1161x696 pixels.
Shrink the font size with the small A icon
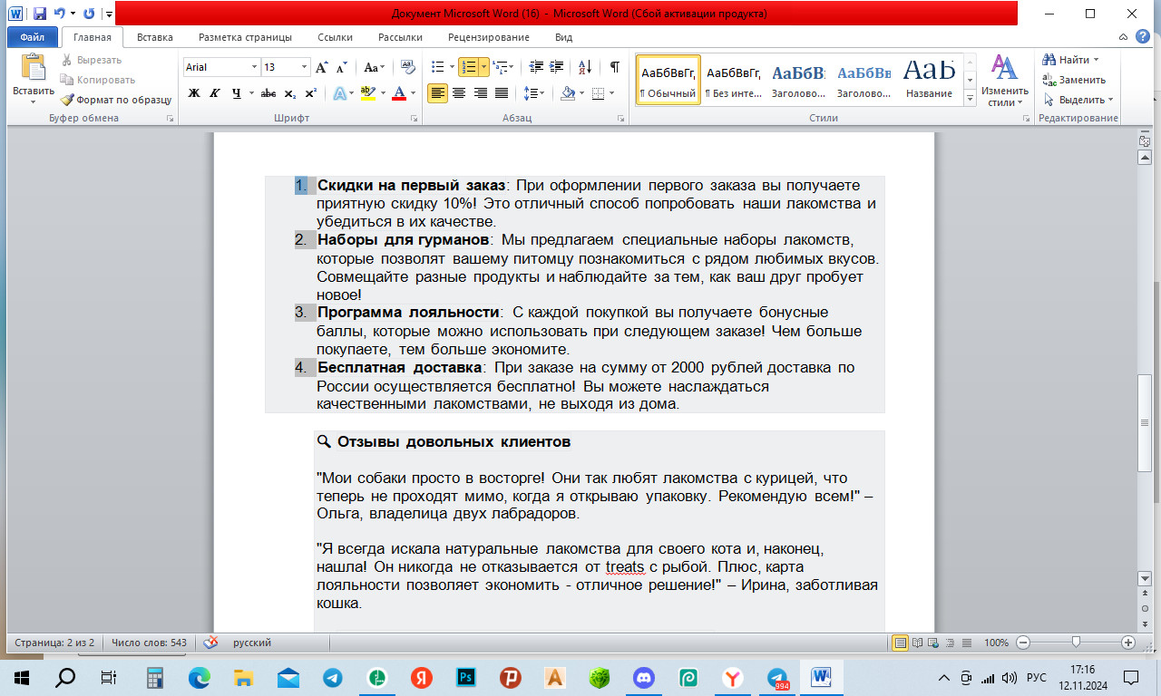(342, 67)
